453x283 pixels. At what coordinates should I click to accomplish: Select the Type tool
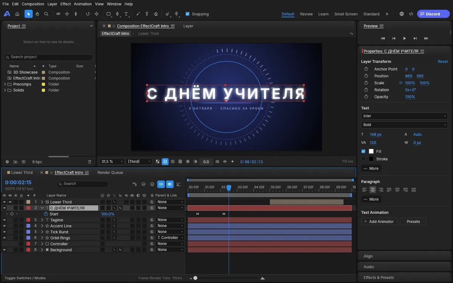pos(126,14)
